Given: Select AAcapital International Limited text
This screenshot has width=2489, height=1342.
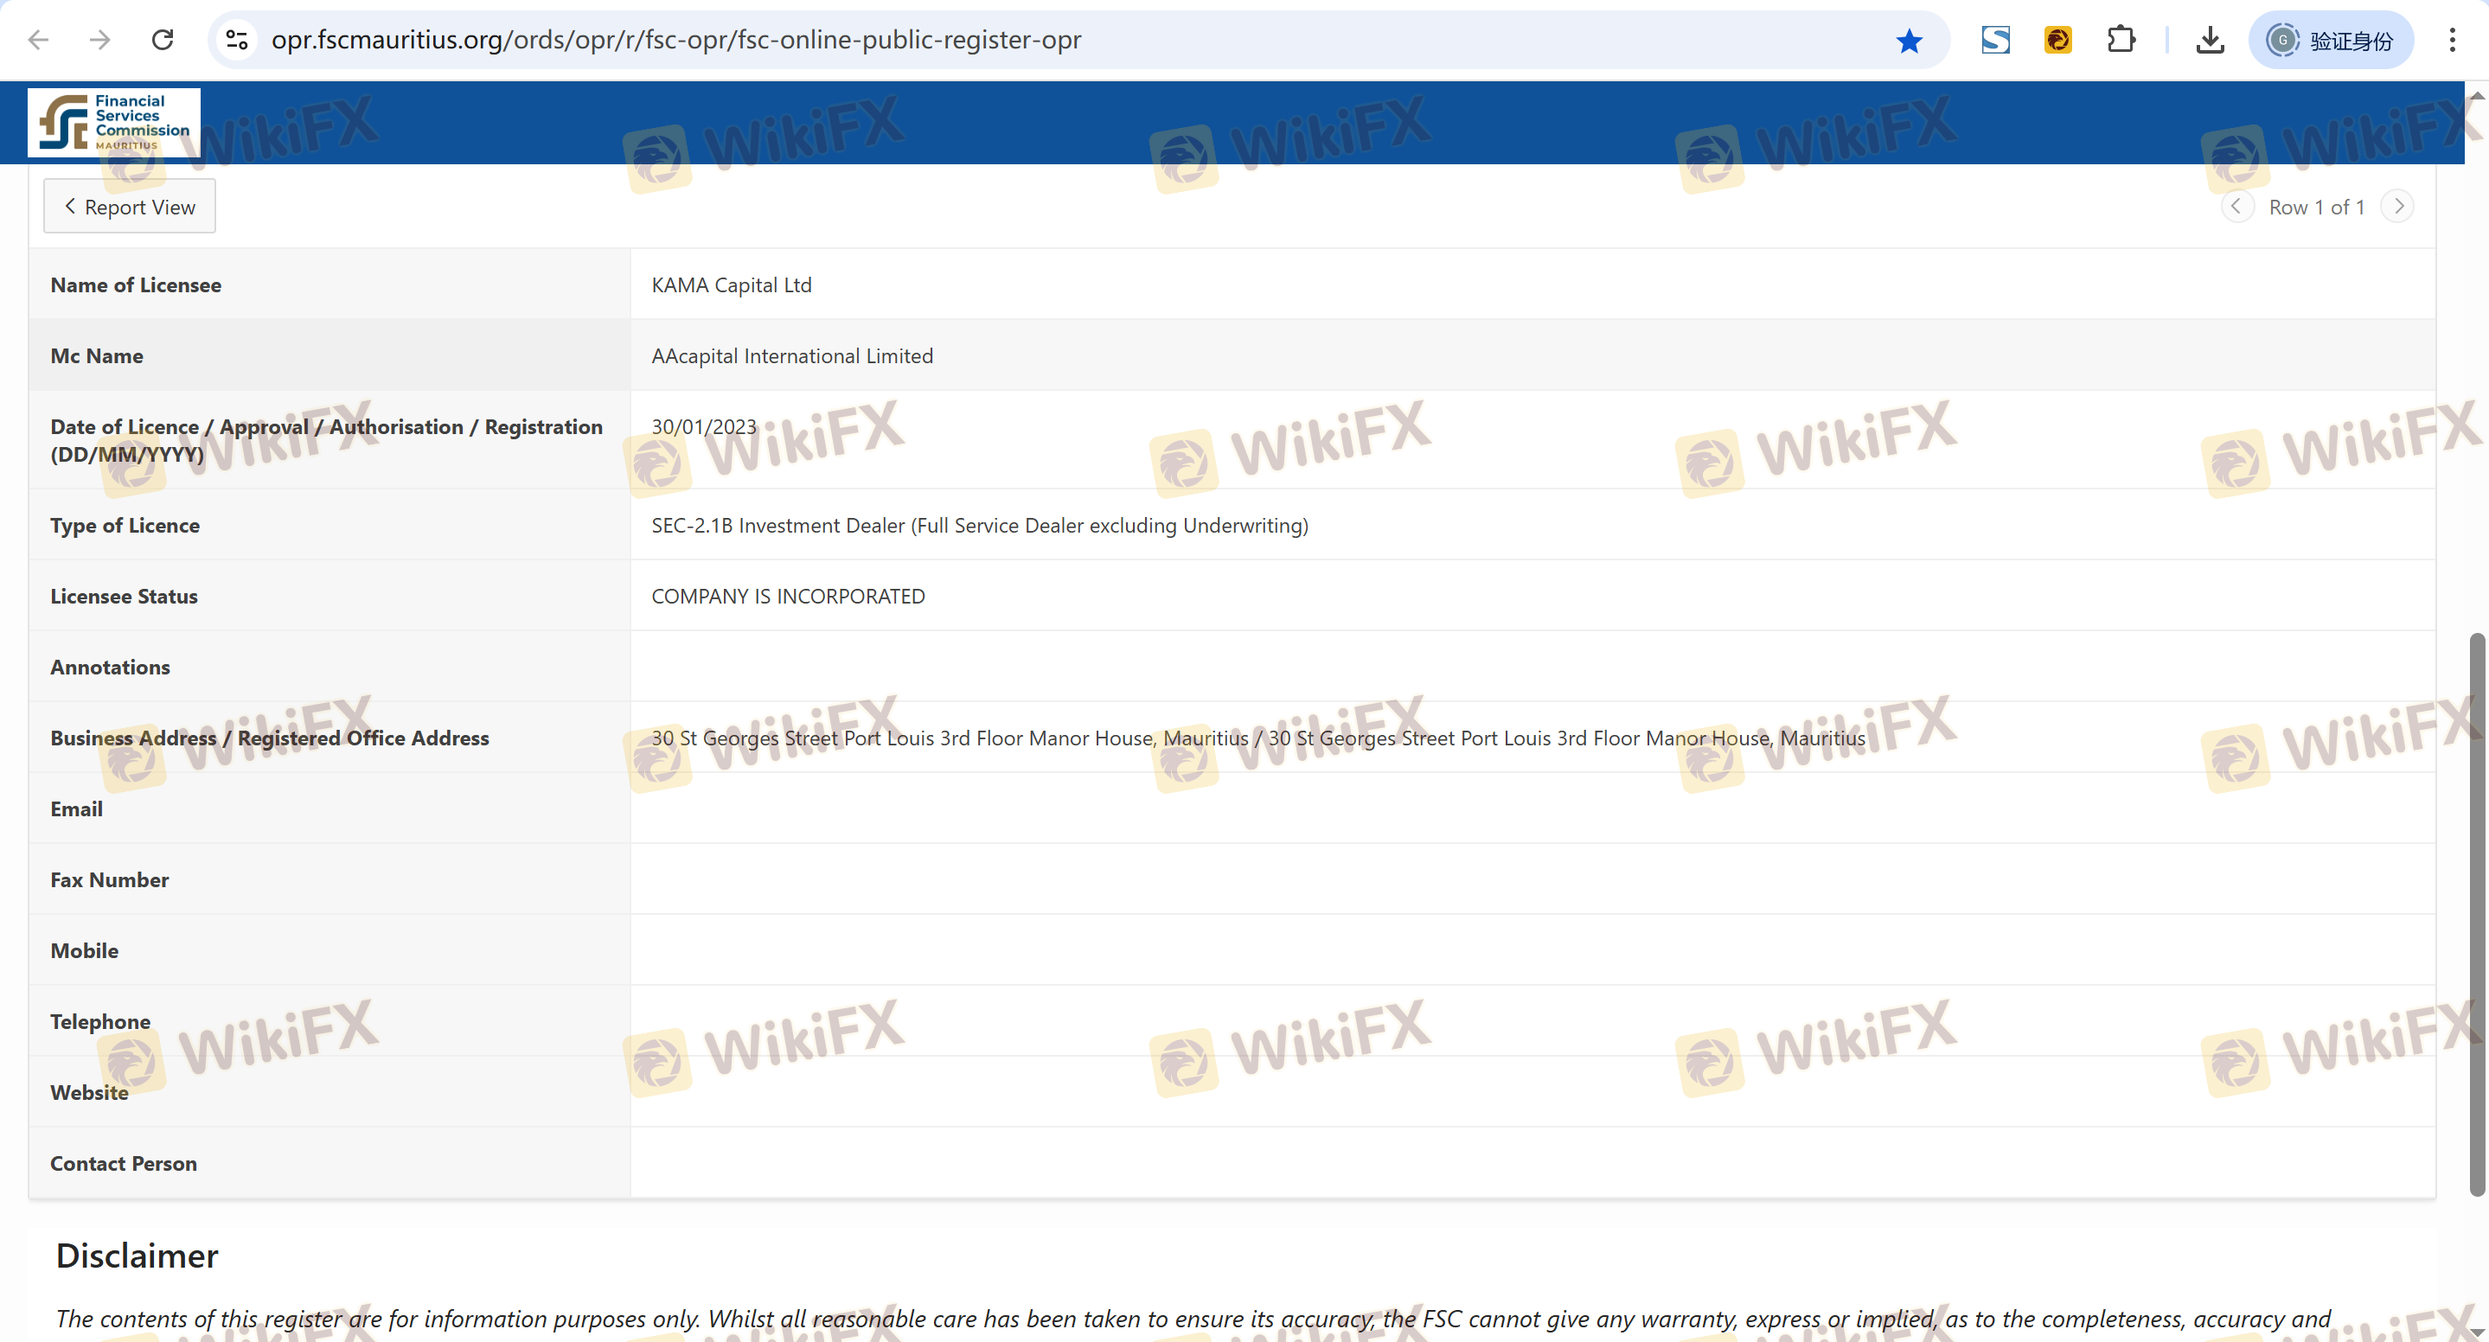Looking at the screenshot, I should [792, 355].
